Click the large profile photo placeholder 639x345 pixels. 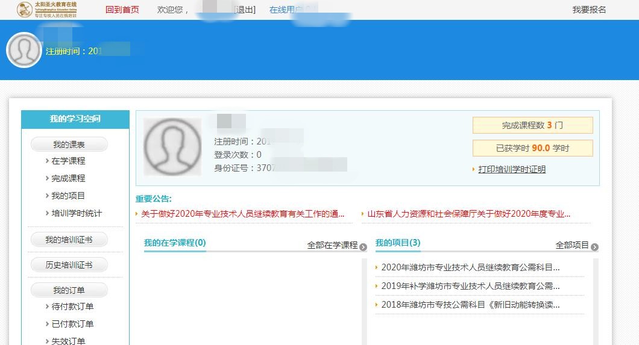pyautogui.click(x=172, y=147)
